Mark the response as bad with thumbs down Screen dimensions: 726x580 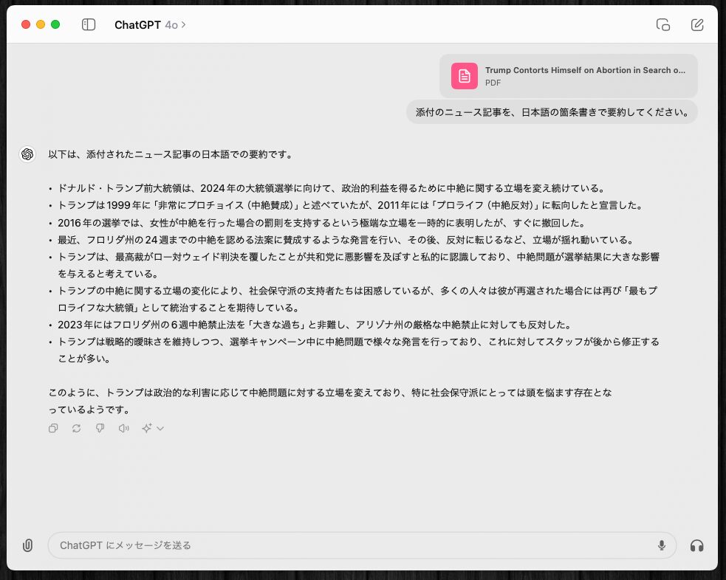coord(100,428)
